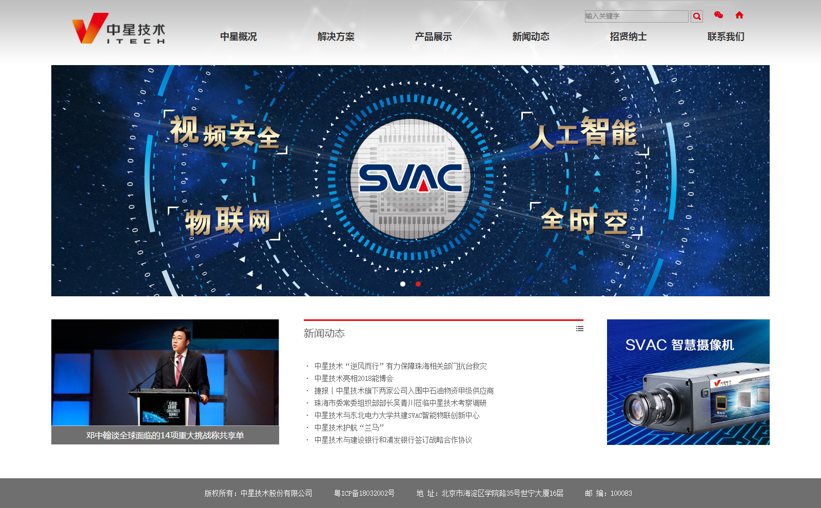Click 粤ICP备18032002号 in footer

tap(364, 493)
